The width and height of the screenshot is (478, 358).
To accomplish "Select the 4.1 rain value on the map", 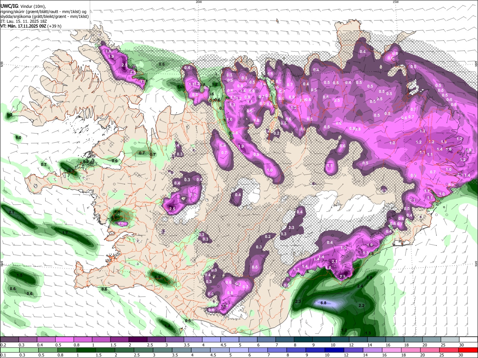I will point(117,212).
